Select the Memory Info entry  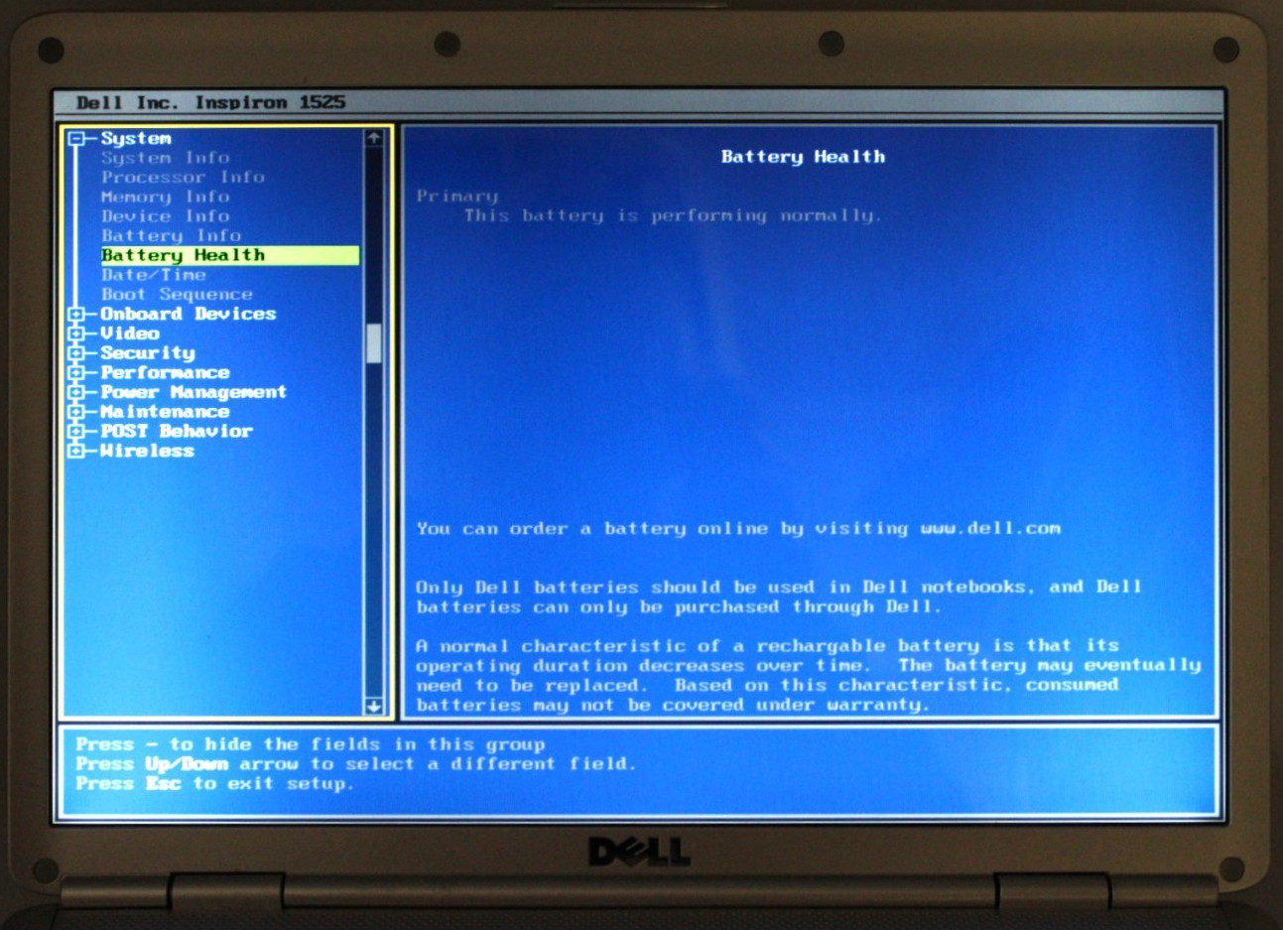(165, 197)
